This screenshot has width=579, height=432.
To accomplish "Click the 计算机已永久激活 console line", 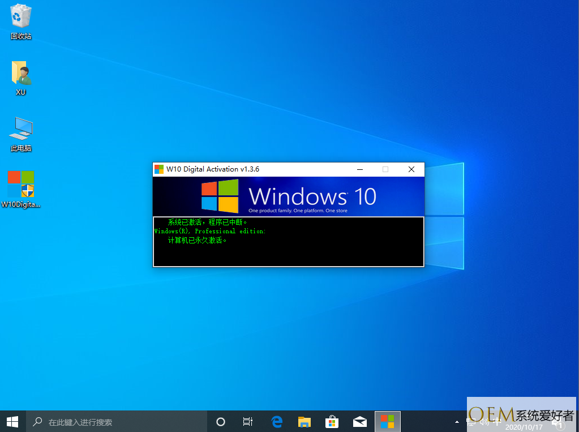I will (198, 240).
